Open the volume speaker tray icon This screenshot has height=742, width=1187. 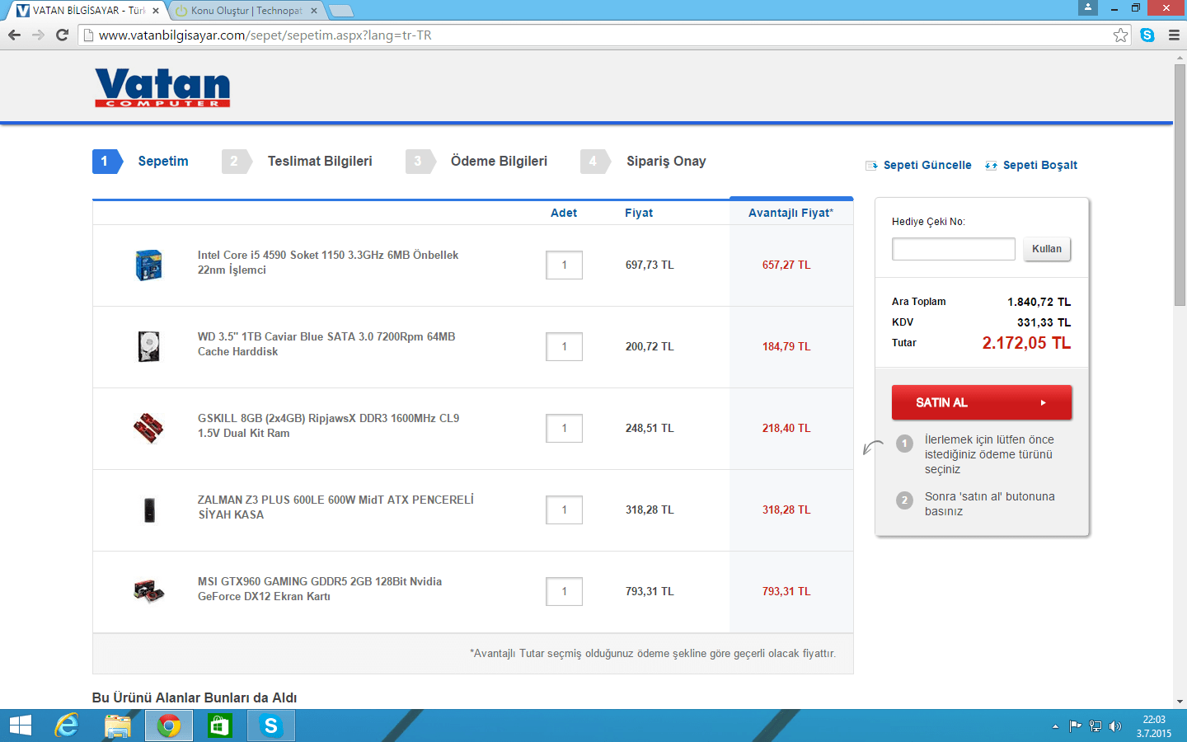pos(1115,726)
